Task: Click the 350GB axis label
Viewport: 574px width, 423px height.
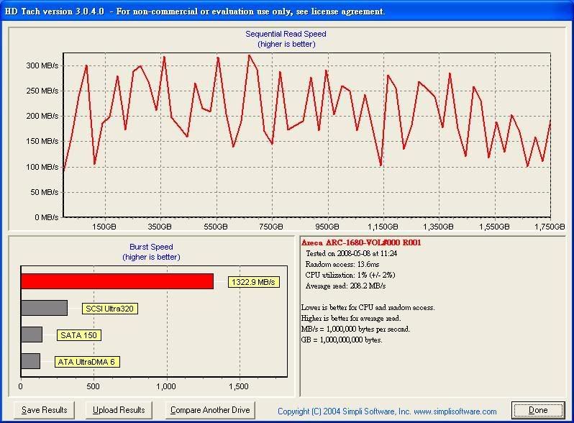Action: point(160,227)
